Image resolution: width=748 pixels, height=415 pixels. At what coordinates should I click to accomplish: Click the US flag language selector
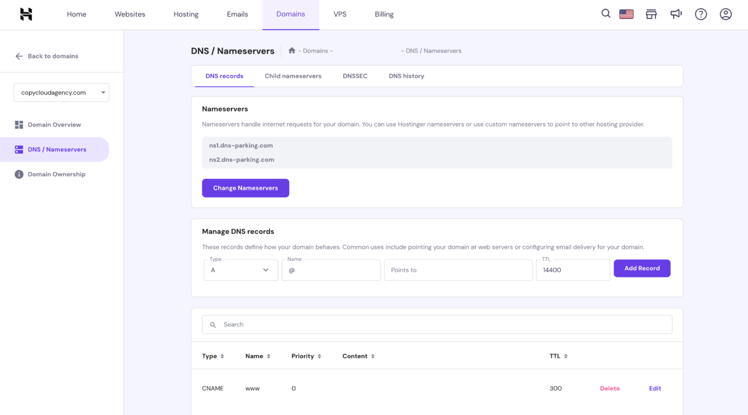(x=626, y=14)
